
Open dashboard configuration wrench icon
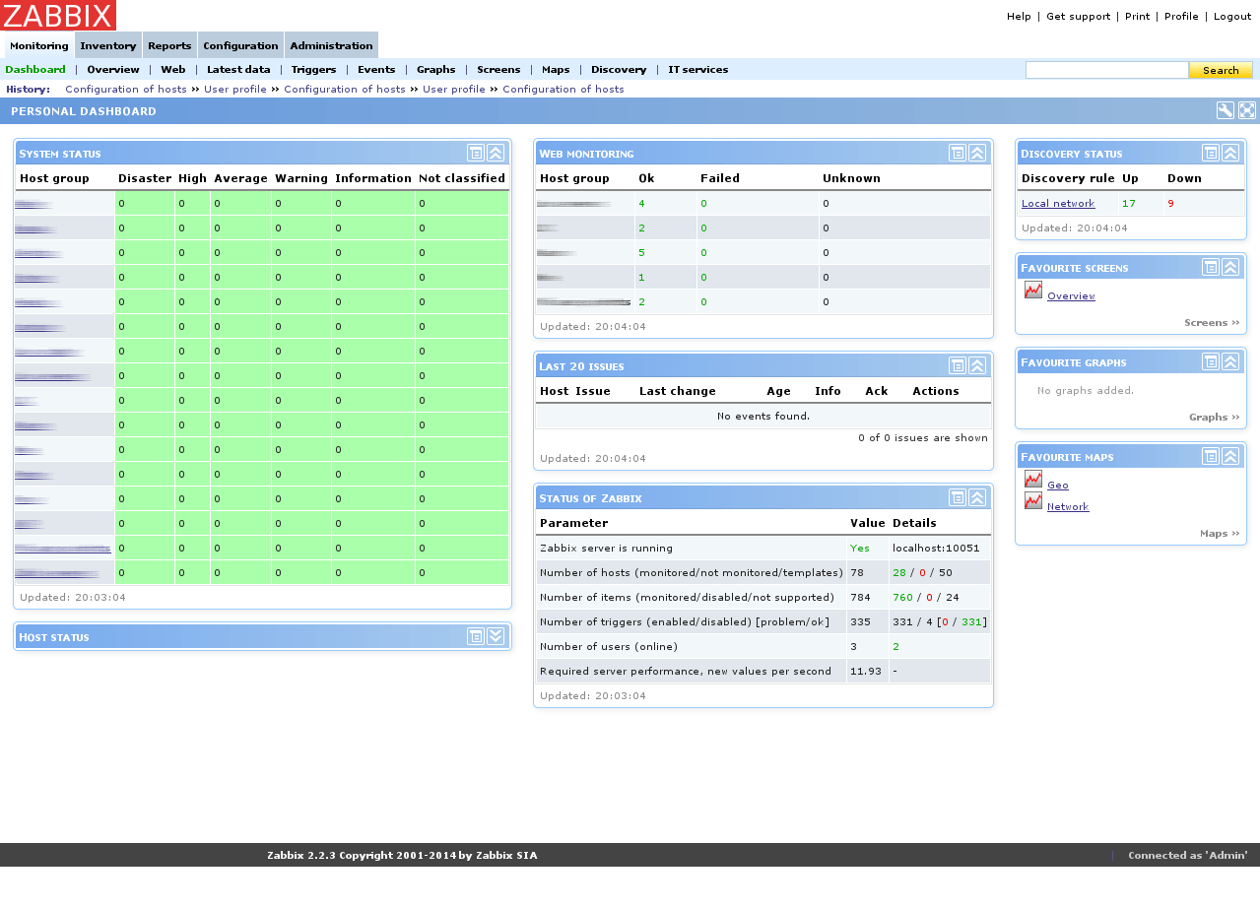point(1225,110)
